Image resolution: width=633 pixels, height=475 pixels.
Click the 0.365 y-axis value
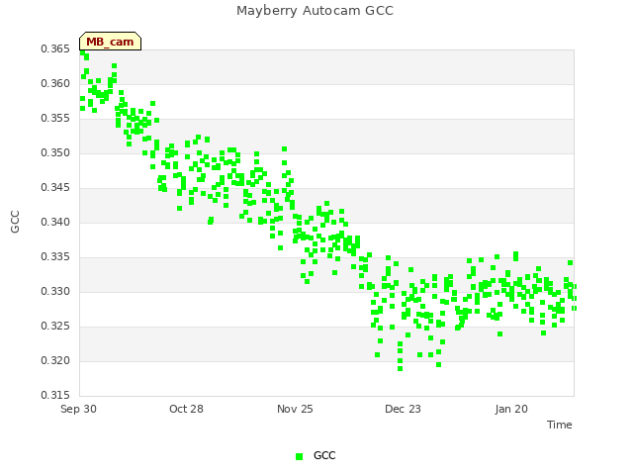[55, 48]
